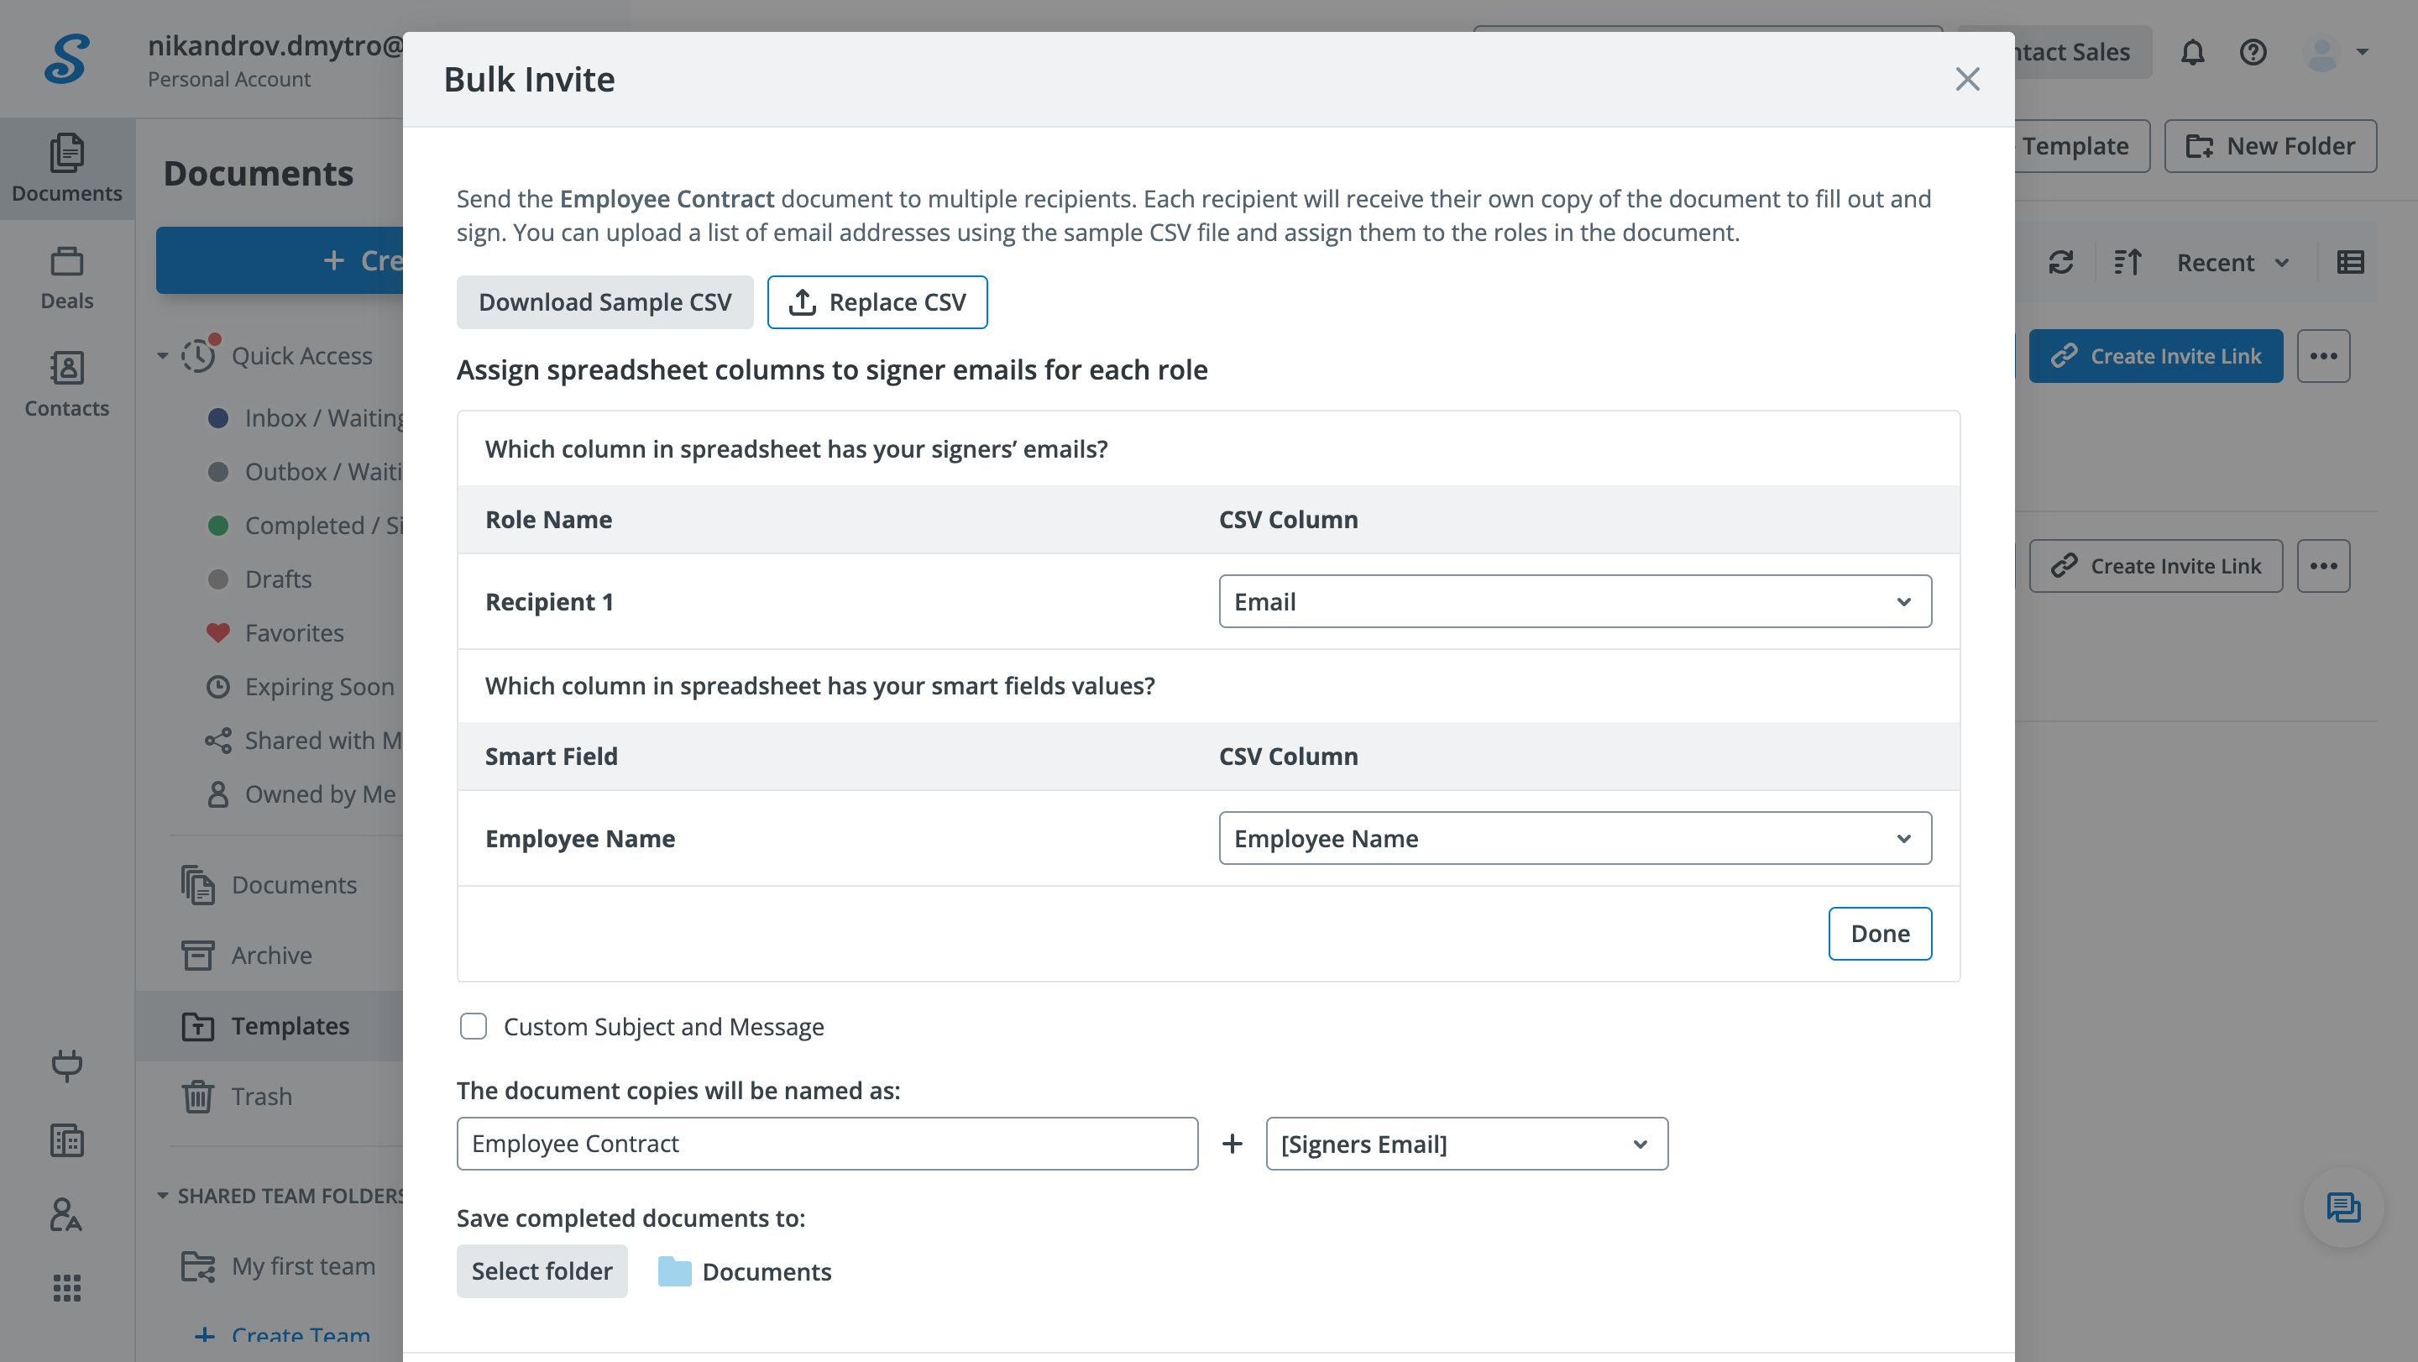Expand the Signers Email naming dropdown
Screen dimensions: 2418x1362
1466,1144
